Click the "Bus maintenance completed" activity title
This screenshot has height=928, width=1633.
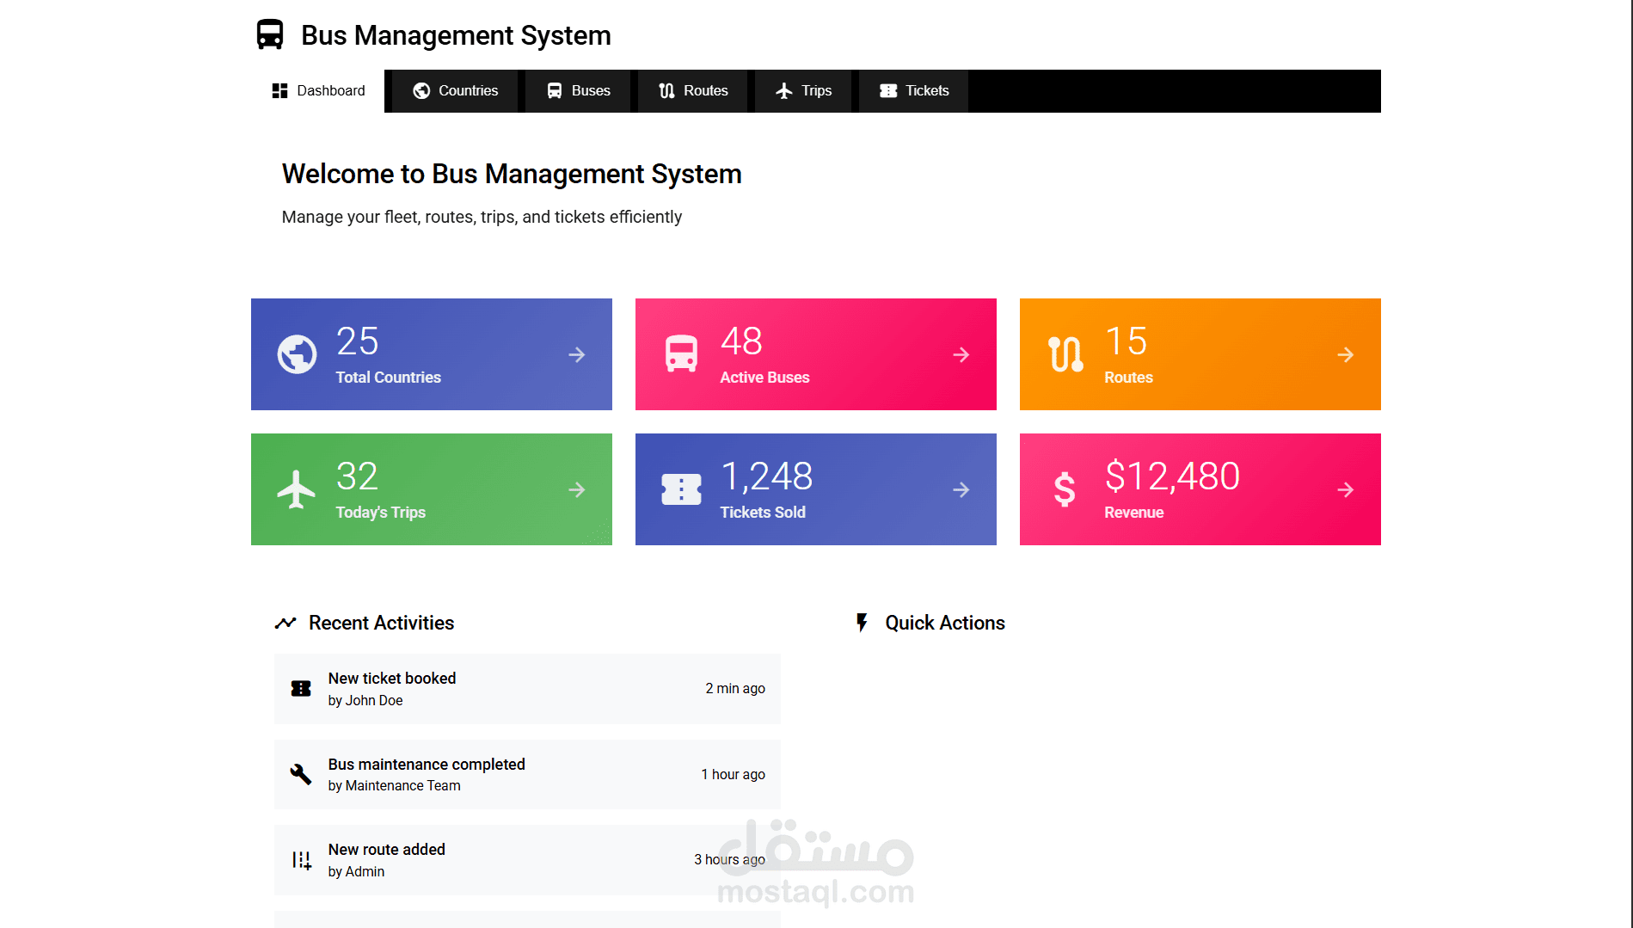coord(427,765)
